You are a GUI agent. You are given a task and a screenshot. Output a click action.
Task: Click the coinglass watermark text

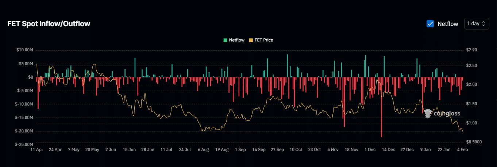click(447, 114)
